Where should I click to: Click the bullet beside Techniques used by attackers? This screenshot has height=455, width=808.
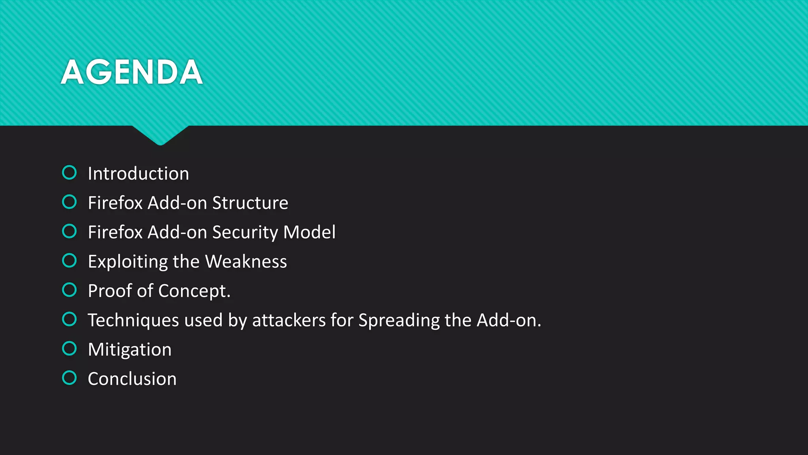coord(69,319)
